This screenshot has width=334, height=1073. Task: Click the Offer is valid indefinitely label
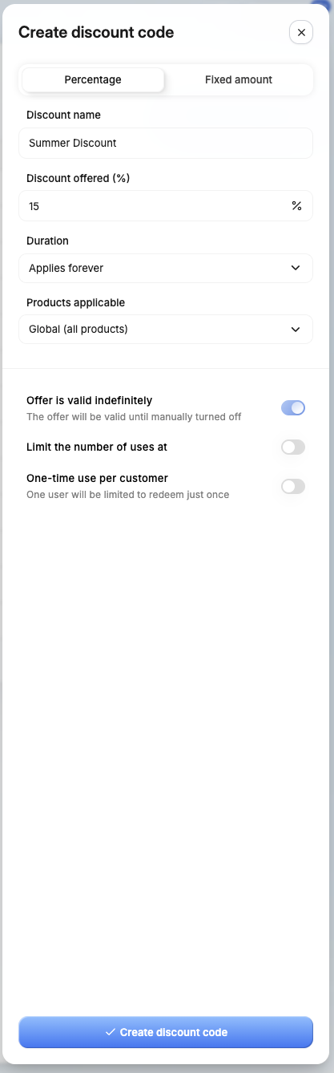(89, 400)
